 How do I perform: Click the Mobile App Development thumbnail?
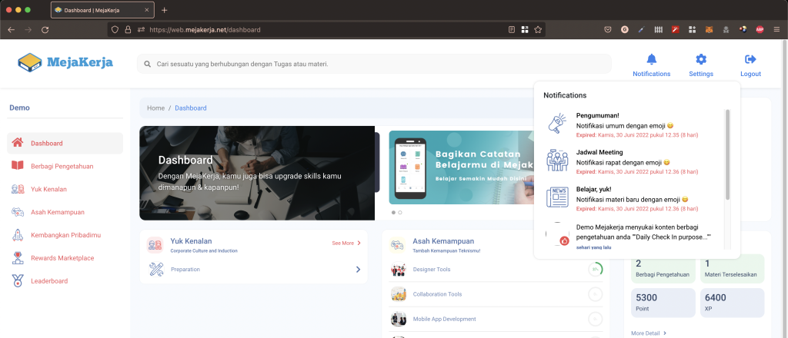coord(399,319)
